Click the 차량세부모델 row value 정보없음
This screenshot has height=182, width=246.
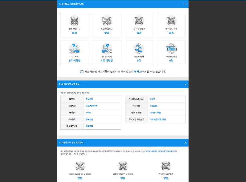(89, 126)
